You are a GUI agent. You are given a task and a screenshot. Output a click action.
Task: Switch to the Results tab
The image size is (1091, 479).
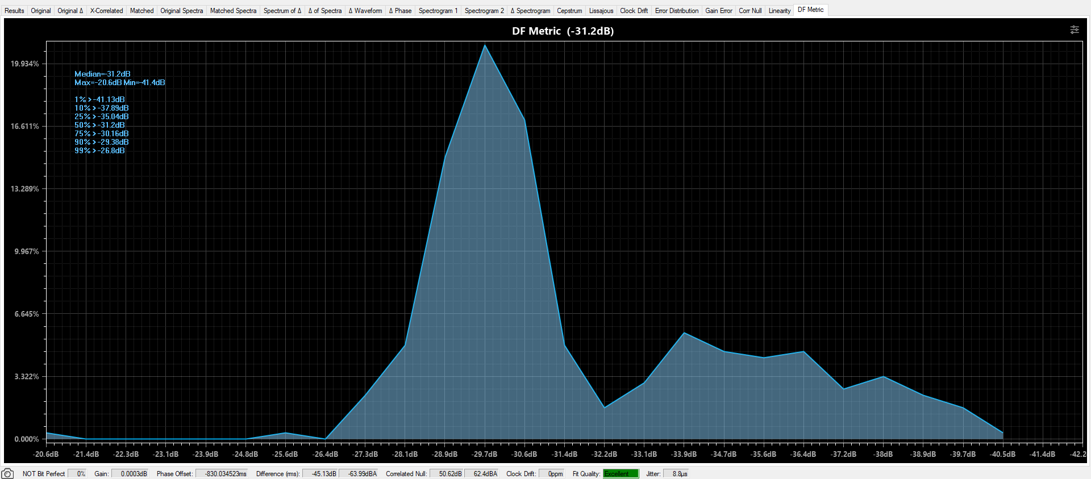(x=14, y=11)
